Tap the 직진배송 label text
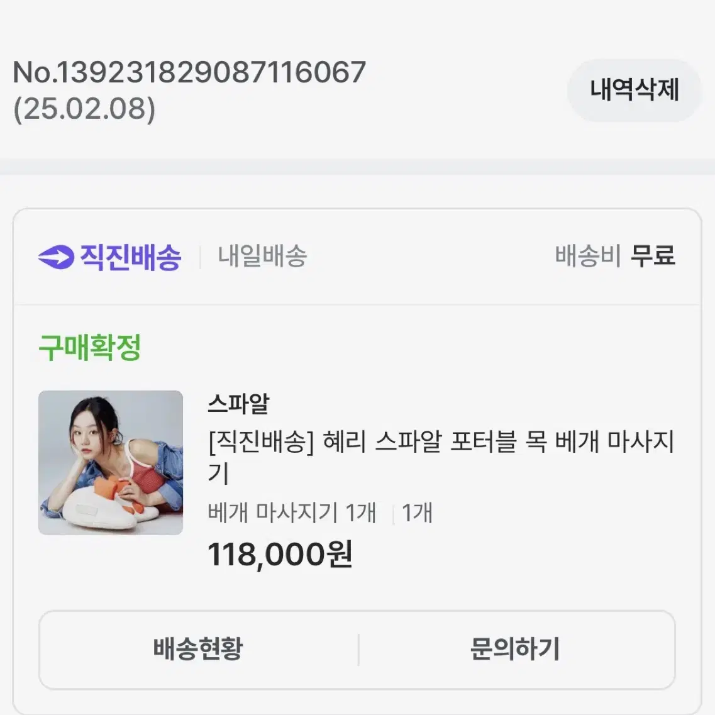This screenshot has width=715, height=715. (x=130, y=257)
